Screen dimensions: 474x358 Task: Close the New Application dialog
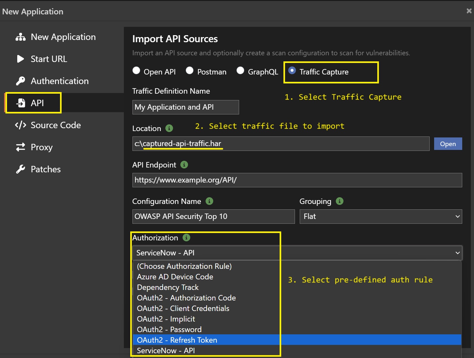pyautogui.click(x=469, y=11)
